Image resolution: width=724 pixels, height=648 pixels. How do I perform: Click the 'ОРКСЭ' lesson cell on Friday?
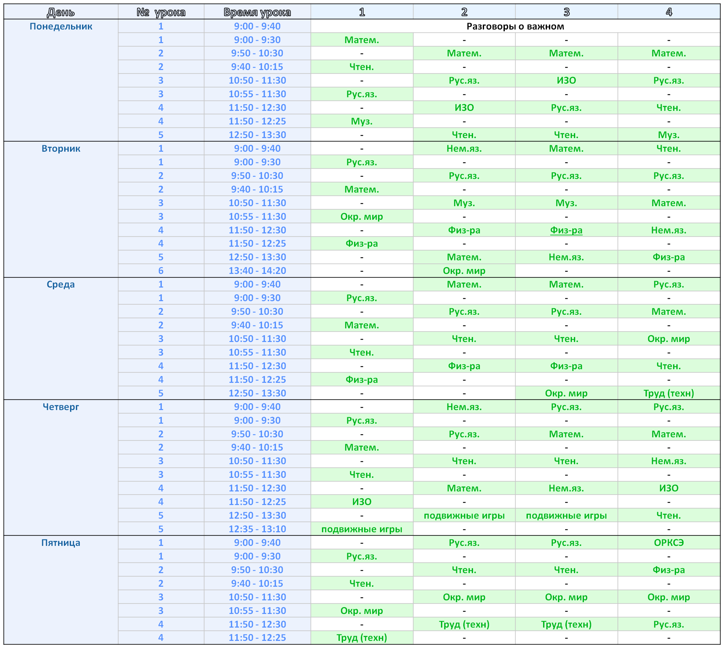tap(669, 543)
